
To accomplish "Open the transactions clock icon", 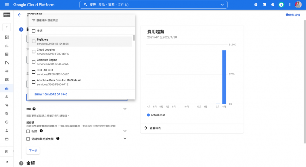I will (7, 122).
